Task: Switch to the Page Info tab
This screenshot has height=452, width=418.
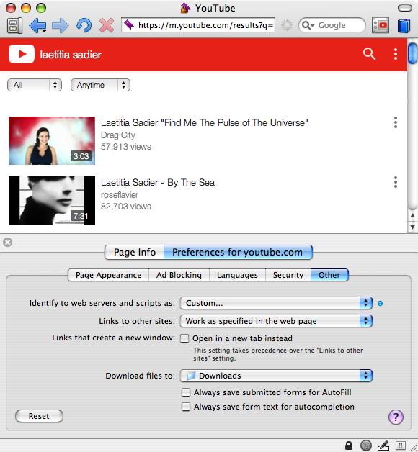Action: coord(135,252)
